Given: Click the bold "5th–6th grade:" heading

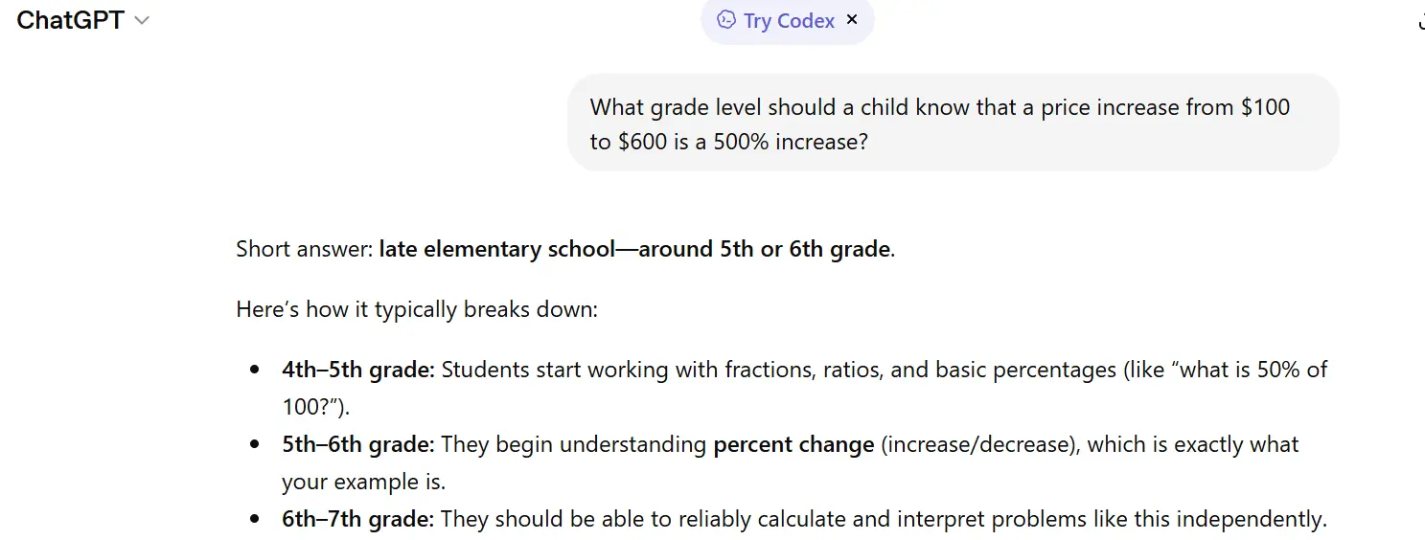Looking at the screenshot, I should (x=358, y=444).
